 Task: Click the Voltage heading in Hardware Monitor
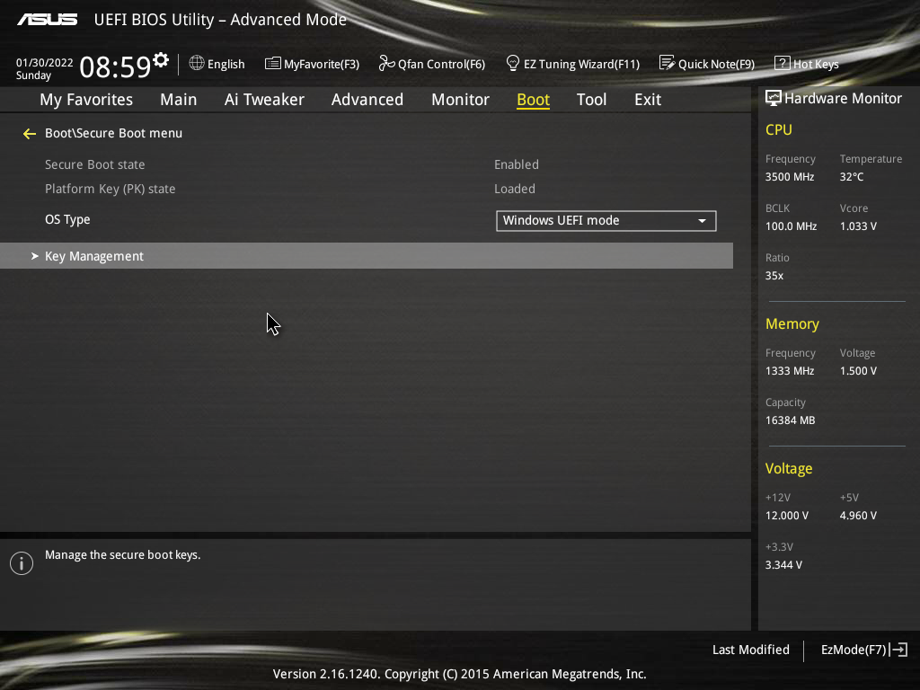789,468
